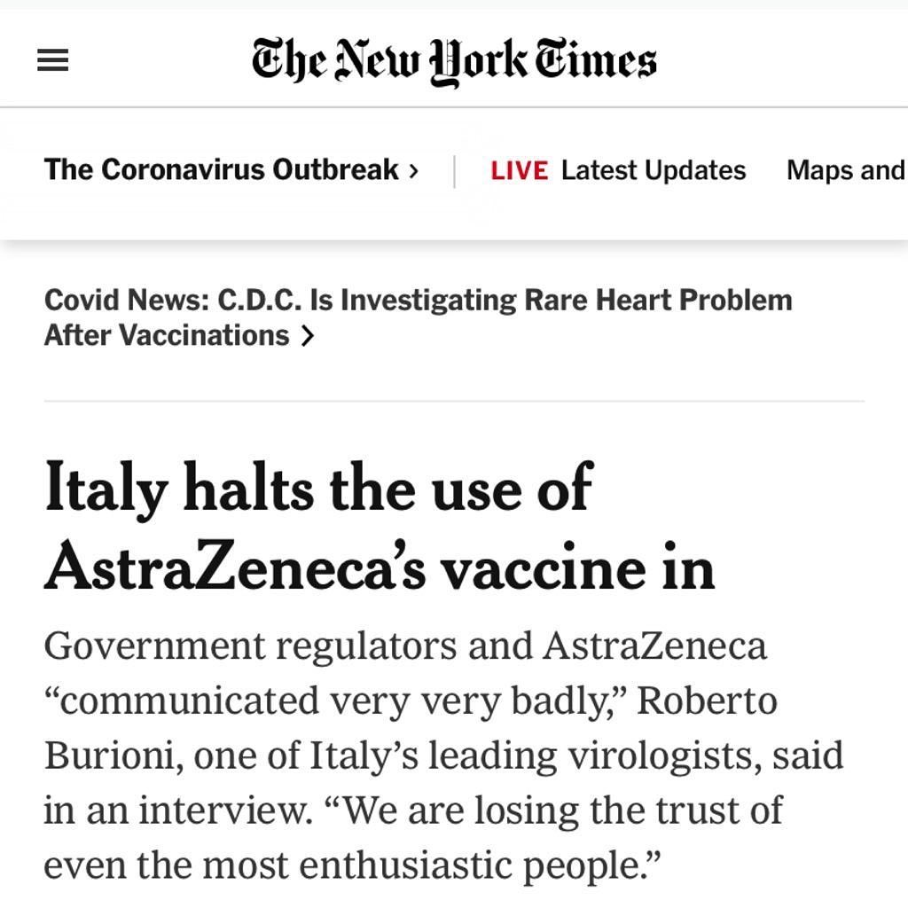Open the Covid News C.D.C. headline link
The height and width of the screenshot is (908, 908).
click(x=419, y=317)
